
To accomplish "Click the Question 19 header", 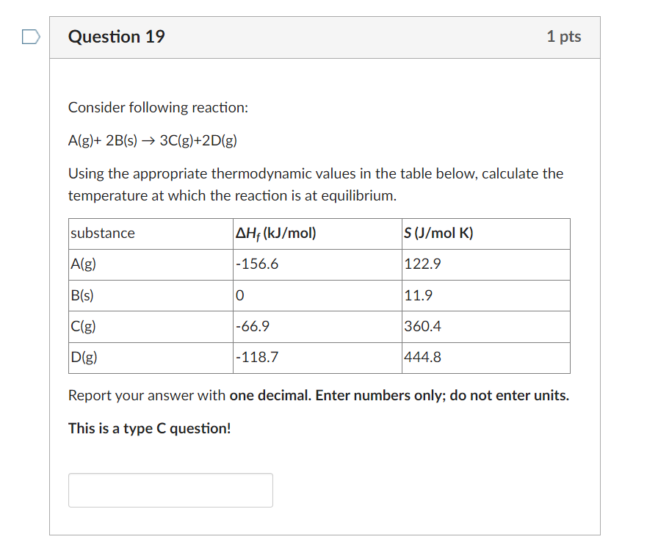I will (116, 36).
